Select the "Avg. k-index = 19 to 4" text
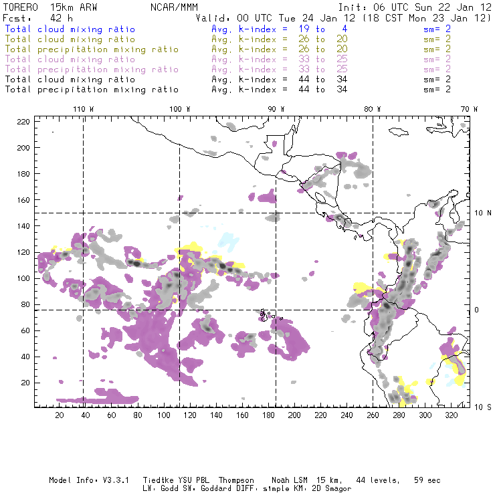Viewport: 495px width, 495px height. (280, 29)
